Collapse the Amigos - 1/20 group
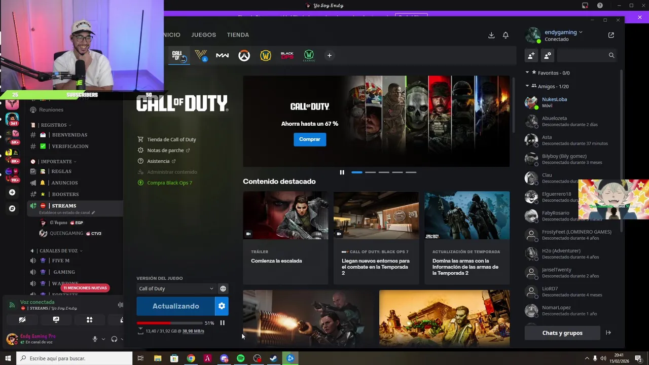 click(527, 86)
